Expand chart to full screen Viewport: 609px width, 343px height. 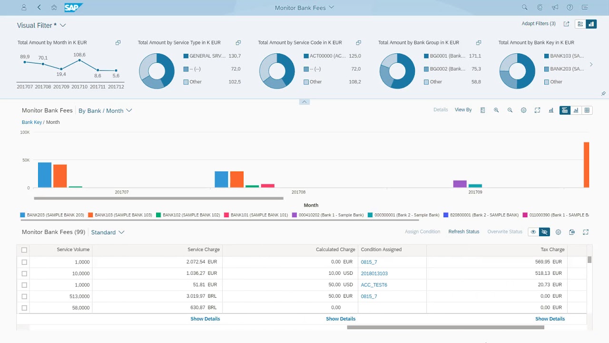coord(537,110)
